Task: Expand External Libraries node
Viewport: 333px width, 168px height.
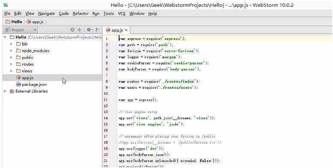Action: (x=5, y=91)
